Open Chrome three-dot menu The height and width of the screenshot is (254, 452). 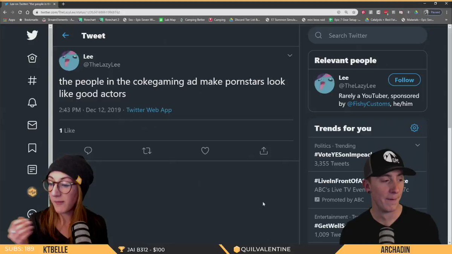[447, 12]
